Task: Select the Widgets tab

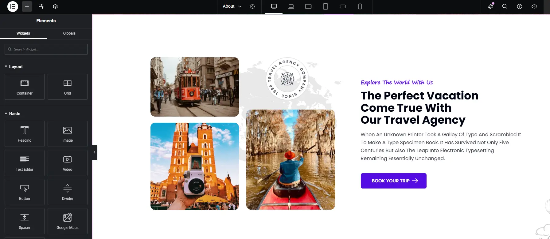Action: (x=23, y=33)
